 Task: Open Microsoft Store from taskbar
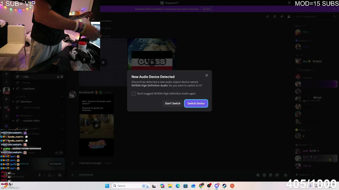[185, 186]
